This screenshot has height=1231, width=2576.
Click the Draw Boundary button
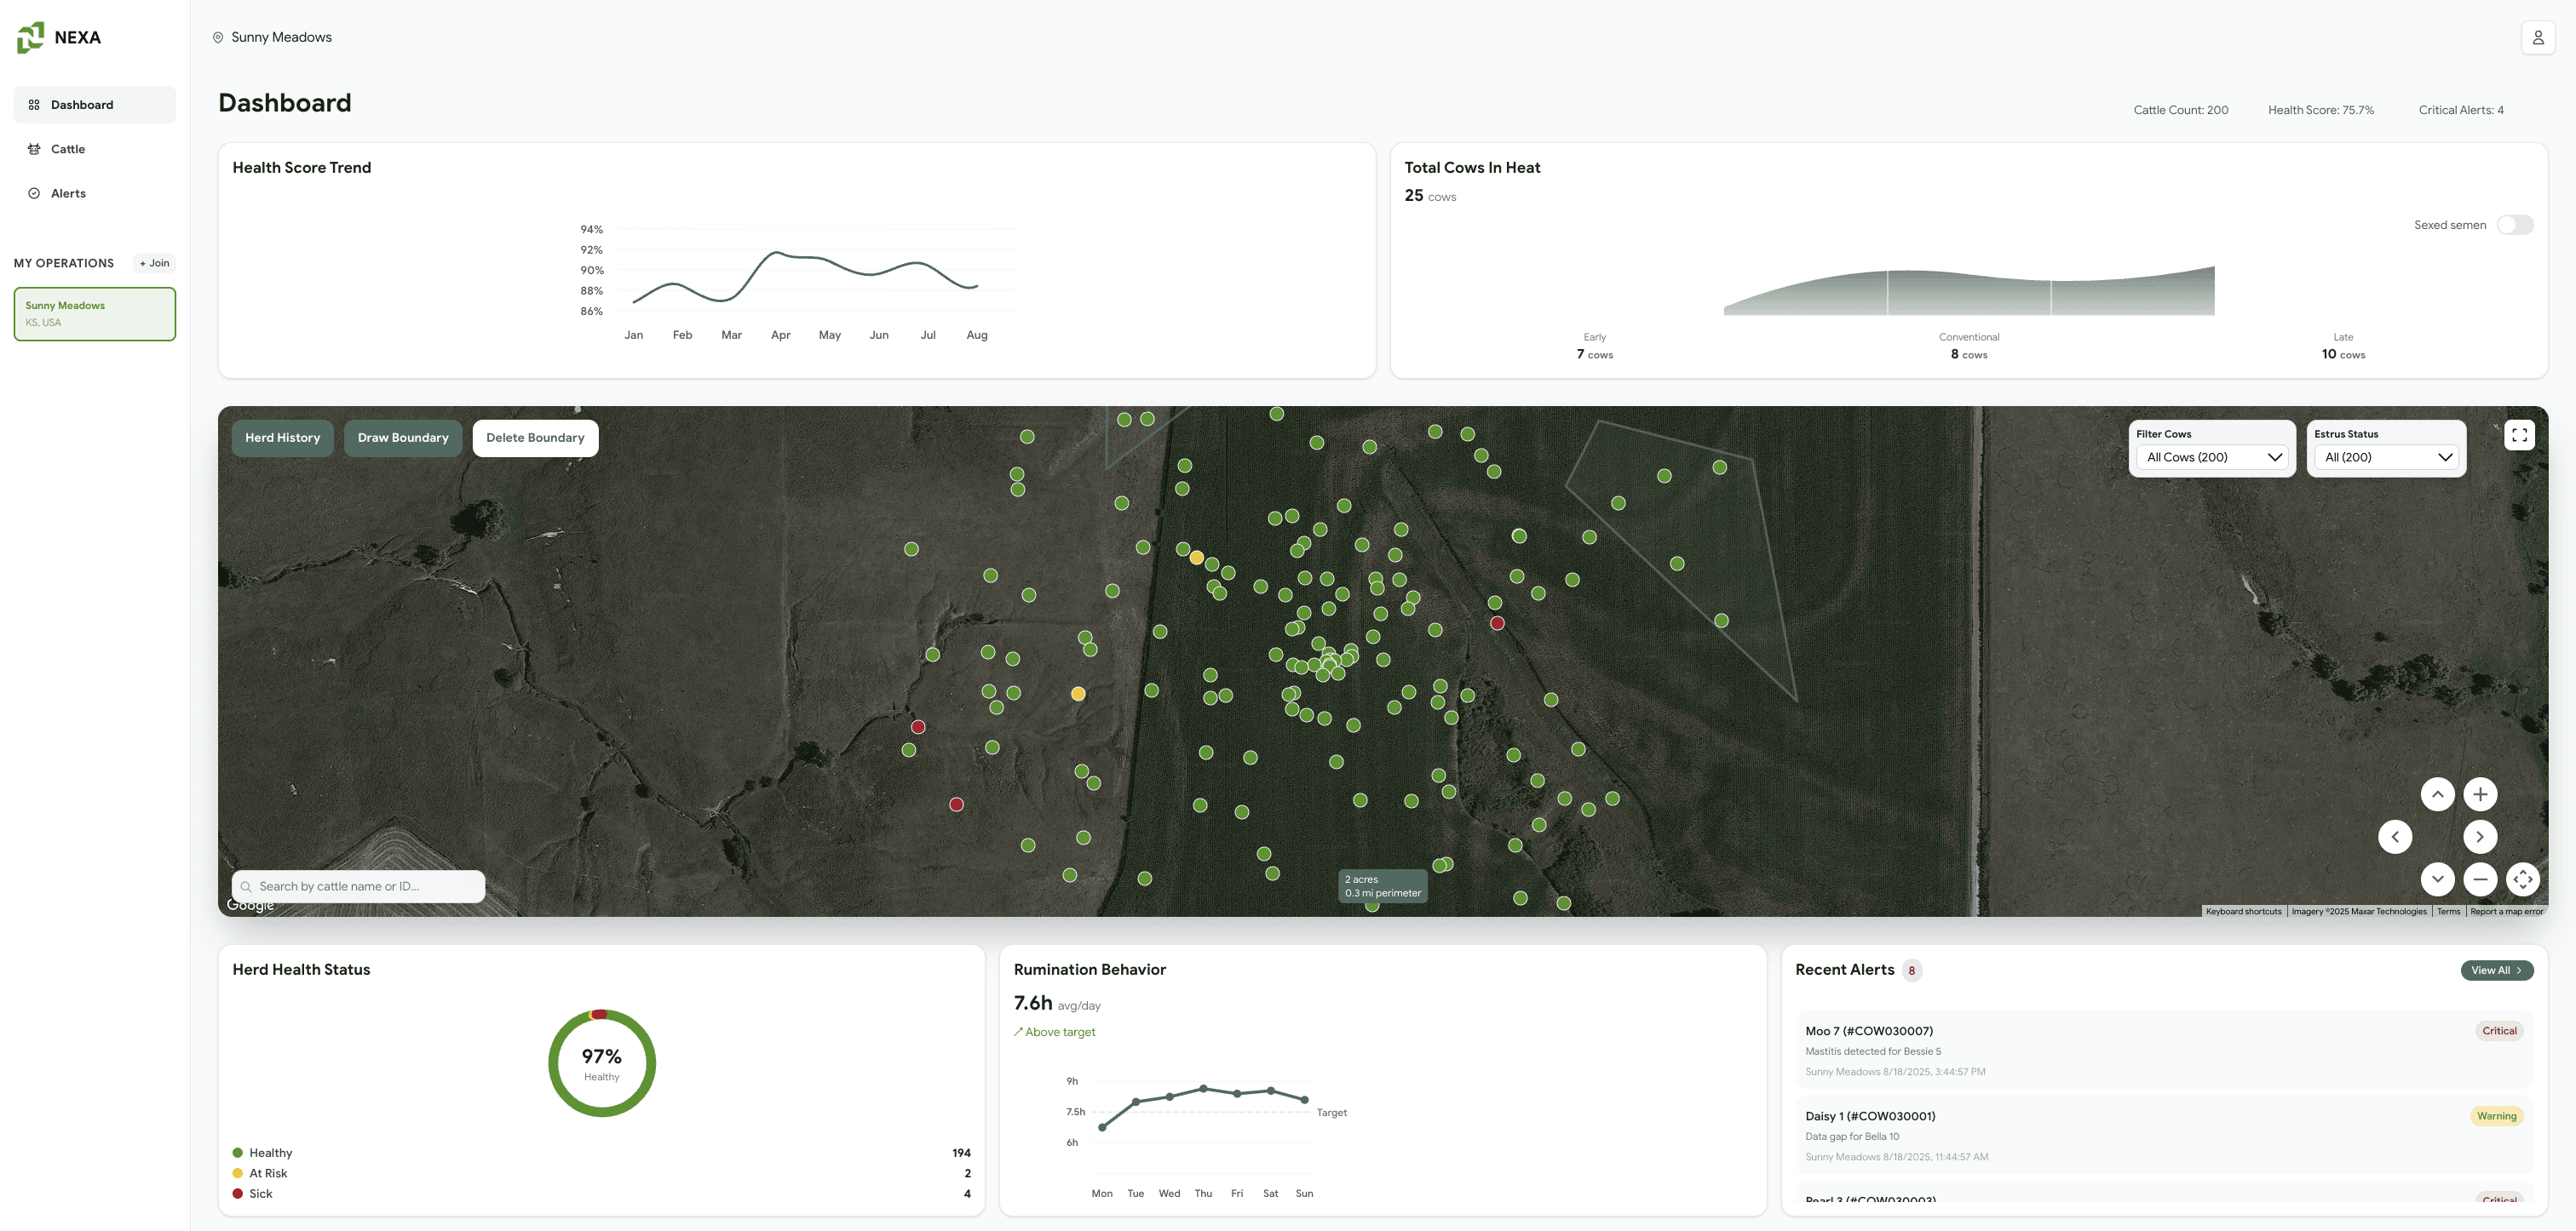403,438
